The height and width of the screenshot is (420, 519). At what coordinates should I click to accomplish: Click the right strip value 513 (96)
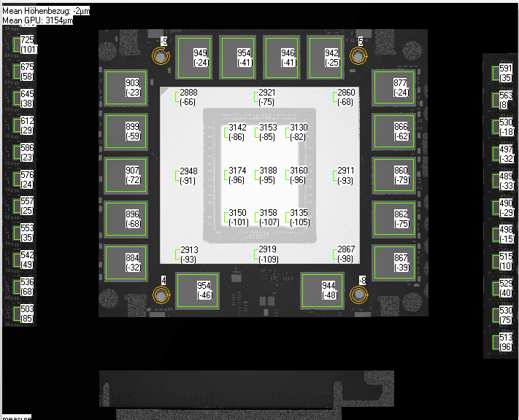click(506, 342)
